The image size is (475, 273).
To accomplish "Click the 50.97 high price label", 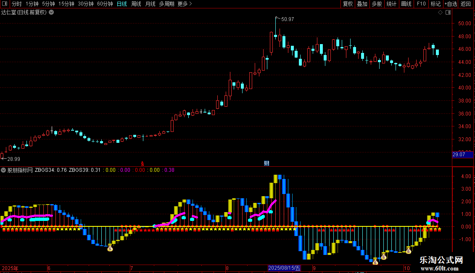I will 288,19.
